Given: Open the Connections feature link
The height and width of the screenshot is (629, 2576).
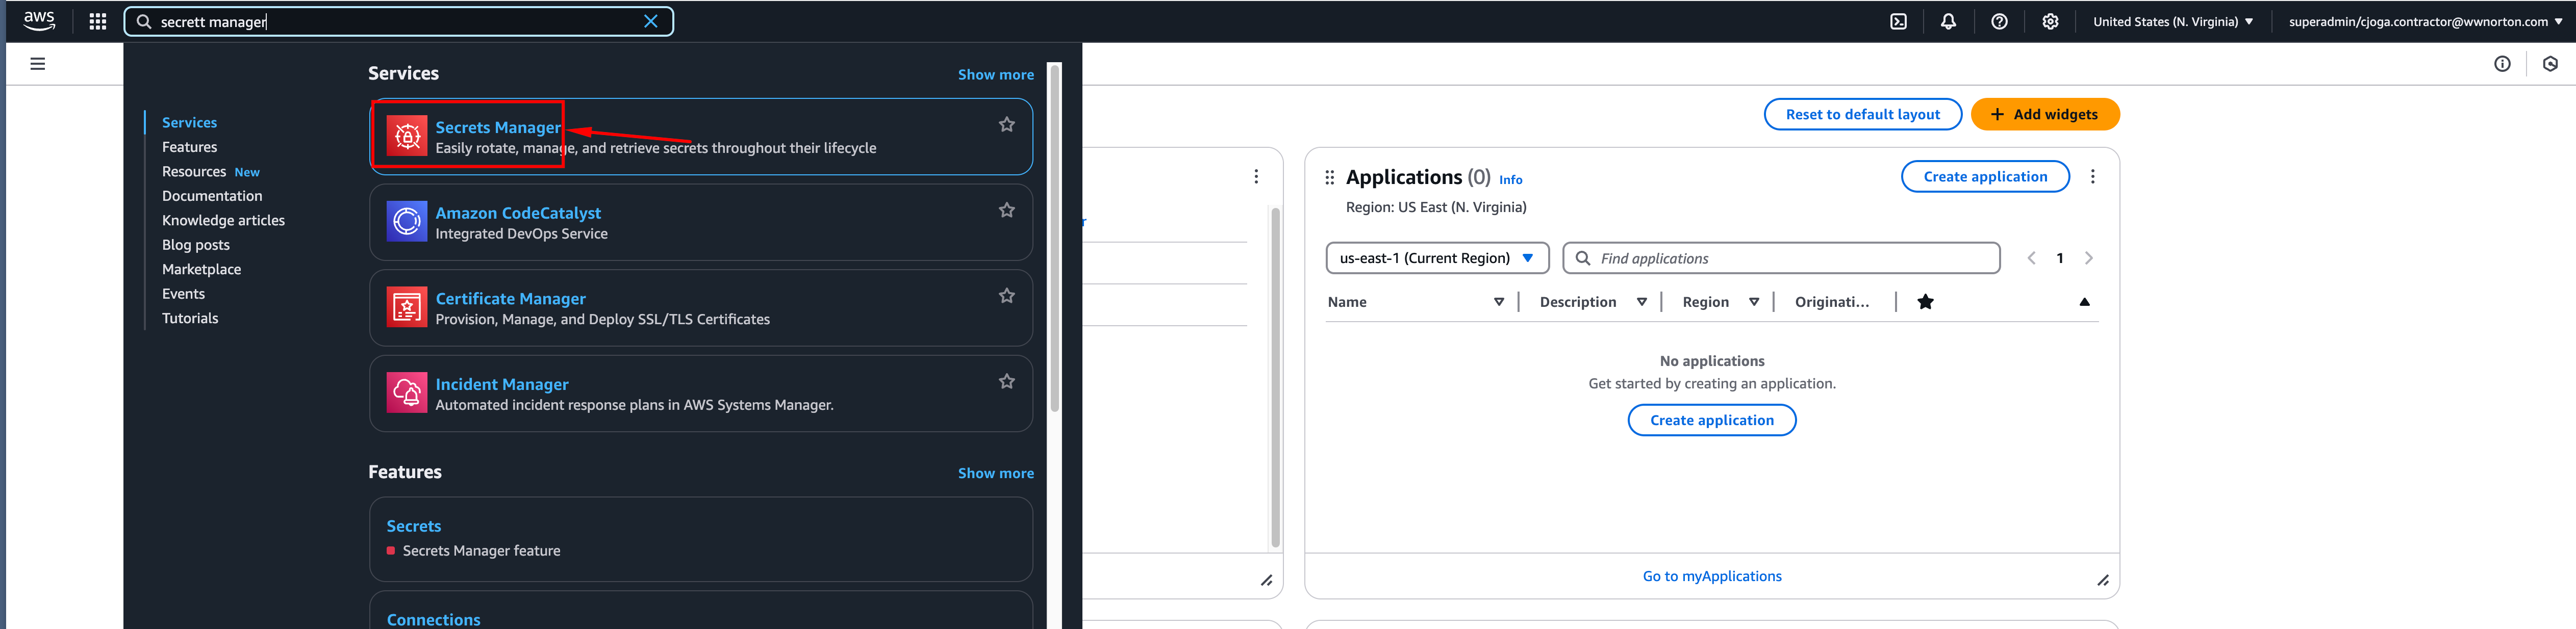Looking at the screenshot, I should tap(433, 619).
